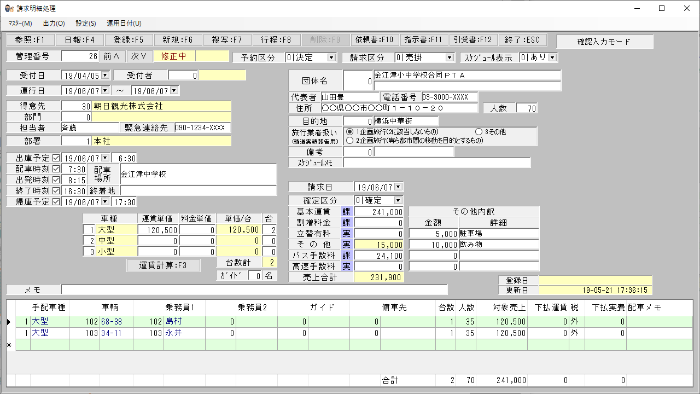This screenshot has width=700, height=394.
Task: Go to next record with 次∨
Action: [139, 56]
